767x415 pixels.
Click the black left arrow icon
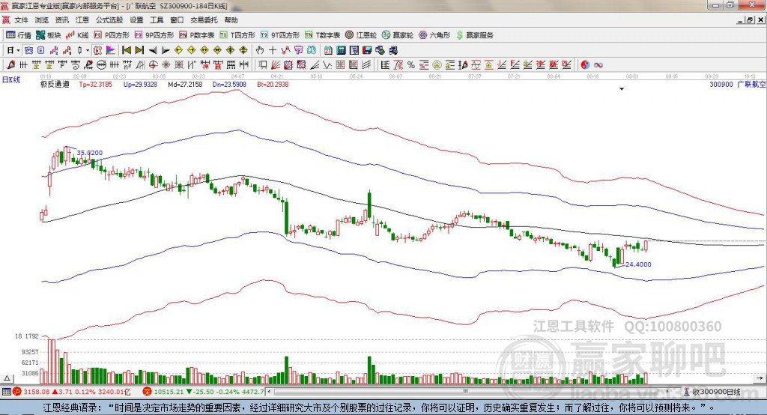click(x=153, y=50)
